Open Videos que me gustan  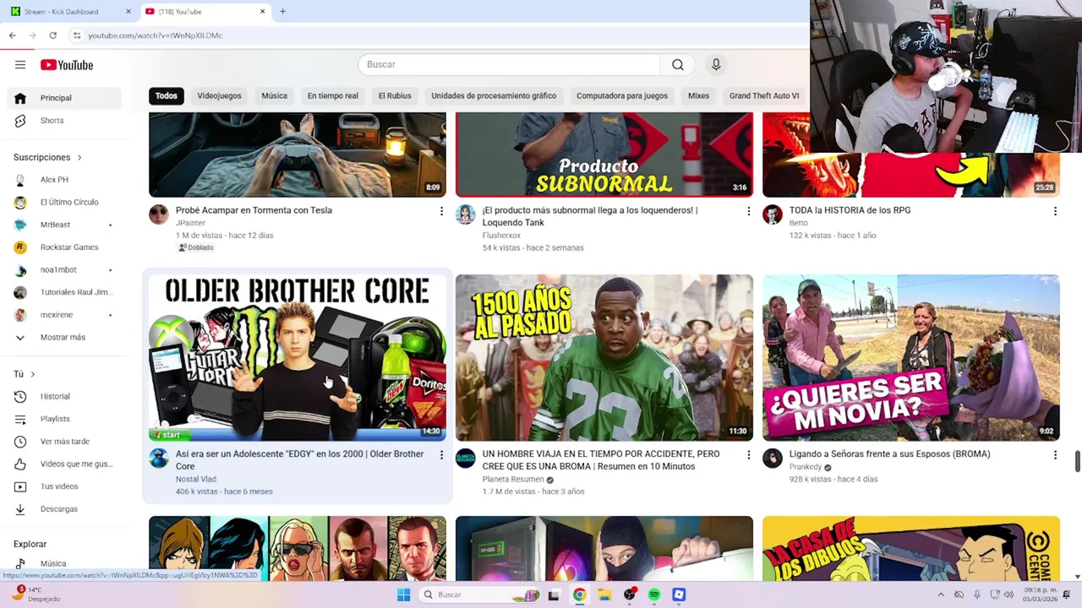coord(64,464)
